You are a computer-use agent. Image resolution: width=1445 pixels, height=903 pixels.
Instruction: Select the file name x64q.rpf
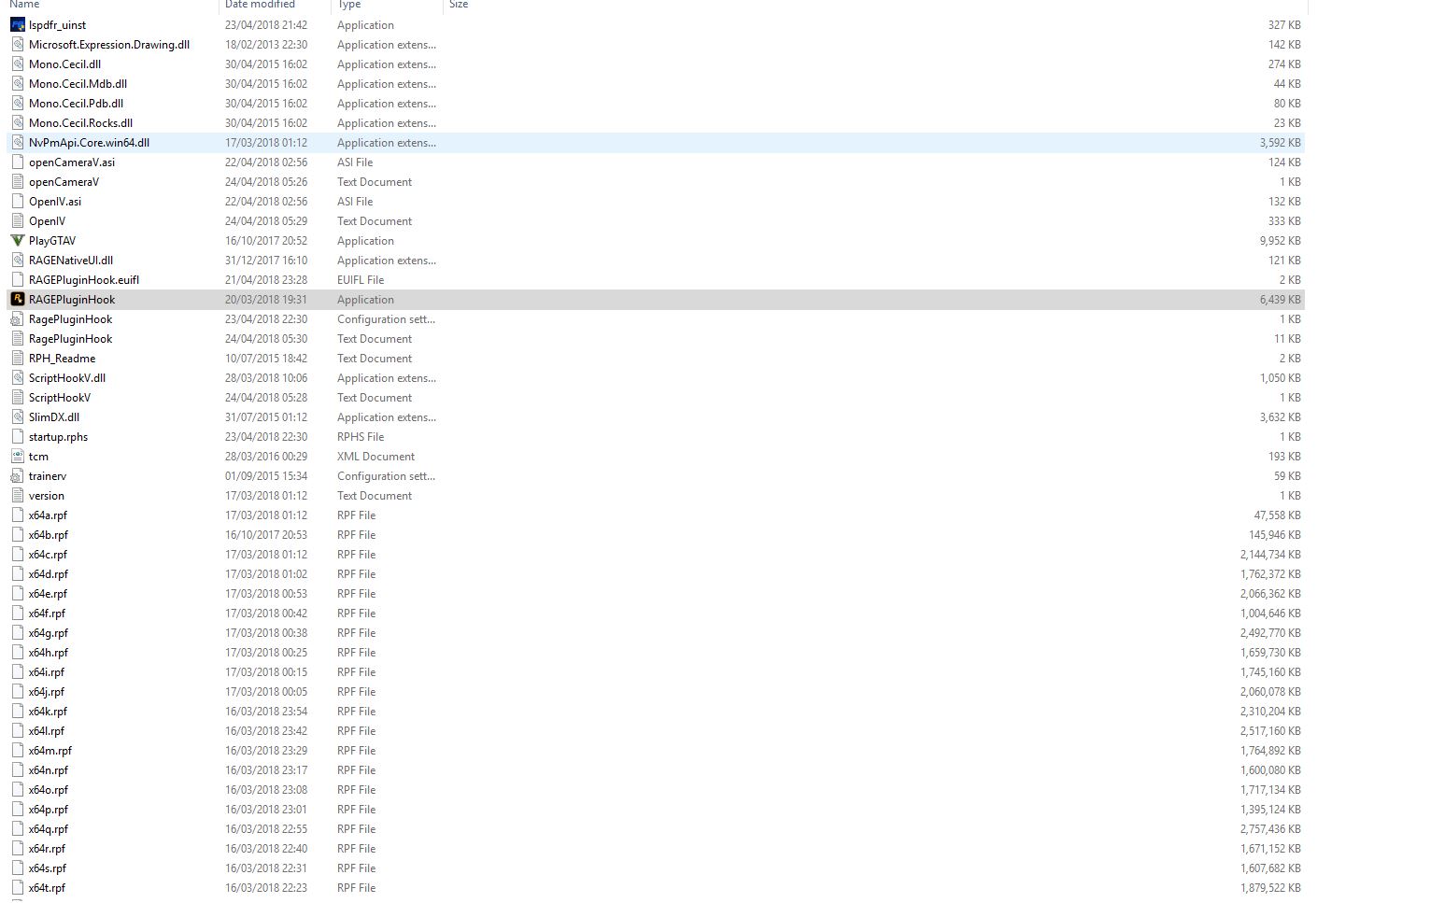[x=49, y=829]
